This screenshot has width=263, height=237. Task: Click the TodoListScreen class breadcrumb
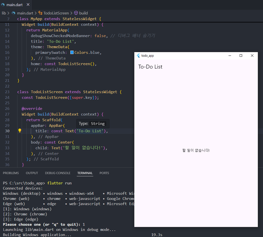[x=56, y=13]
